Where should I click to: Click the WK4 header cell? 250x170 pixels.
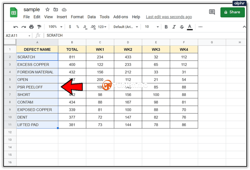[184, 49]
